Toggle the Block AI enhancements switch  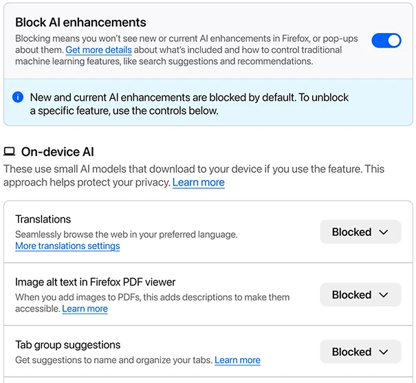[x=386, y=41]
